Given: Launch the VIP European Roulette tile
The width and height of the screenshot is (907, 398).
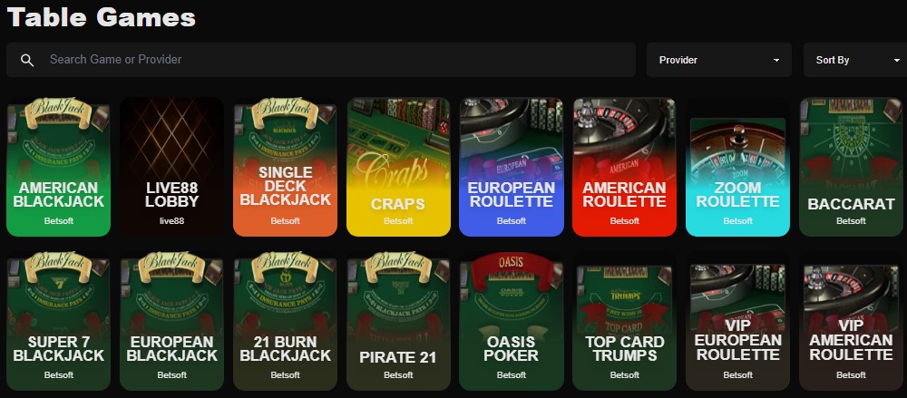Looking at the screenshot, I should point(737,322).
